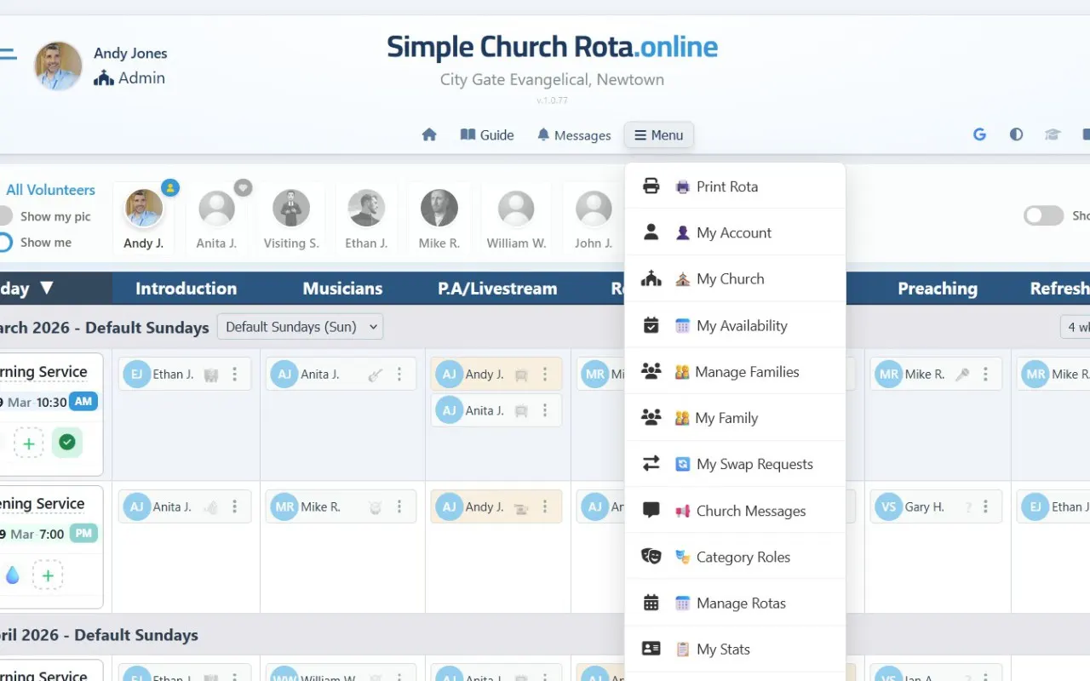Open My Church menu entry
The width and height of the screenshot is (1090, 681).
[x=735, y=278]
